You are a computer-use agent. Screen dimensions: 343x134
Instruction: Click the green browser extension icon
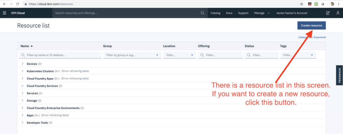pyautogui.click(x=316, y=4)
